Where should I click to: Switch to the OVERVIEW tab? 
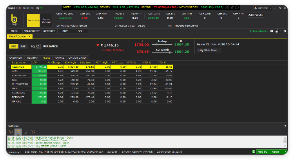point(16,58)
